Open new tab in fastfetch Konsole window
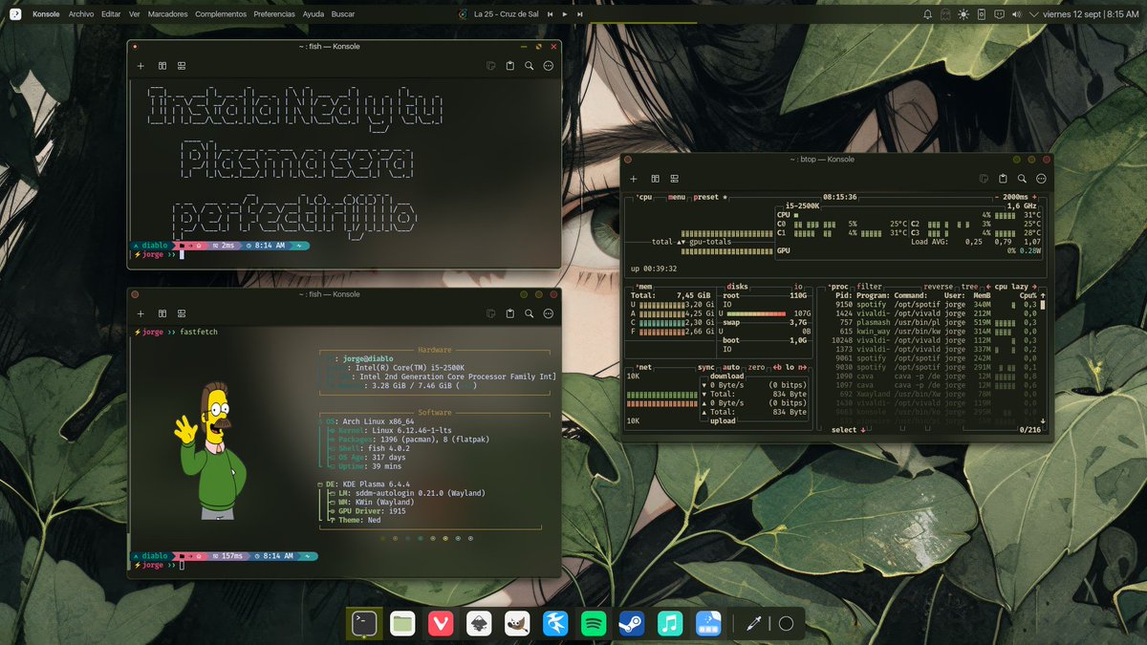Screen dimensions: 1147x645 pos(141,313)
